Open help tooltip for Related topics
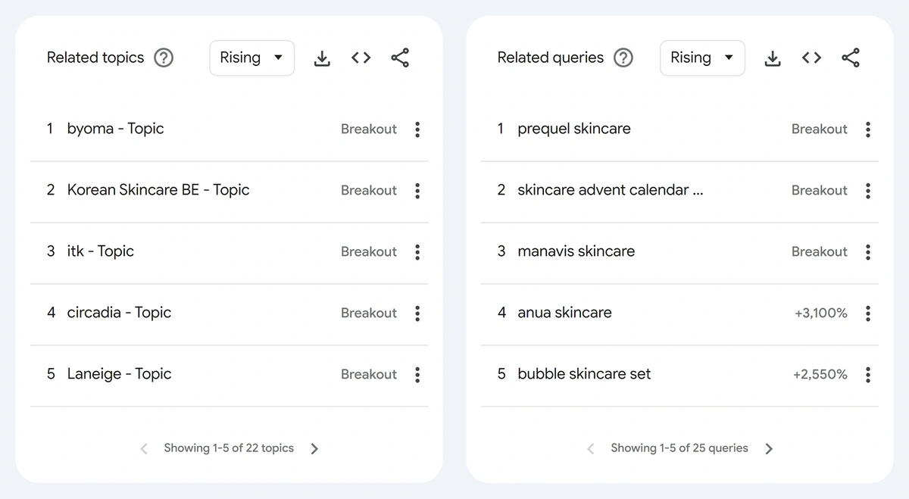 point(164,58)
